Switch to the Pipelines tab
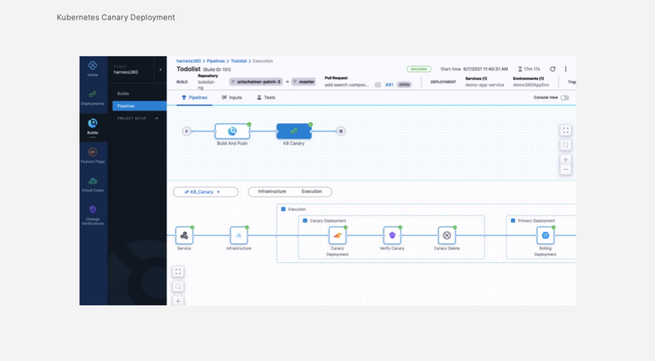The width and height of the screenshot is (655, 361). point(194,98)
